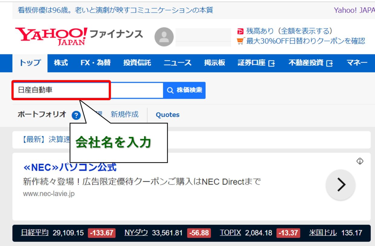Open the 株式 menu tab

coord(61,63)
